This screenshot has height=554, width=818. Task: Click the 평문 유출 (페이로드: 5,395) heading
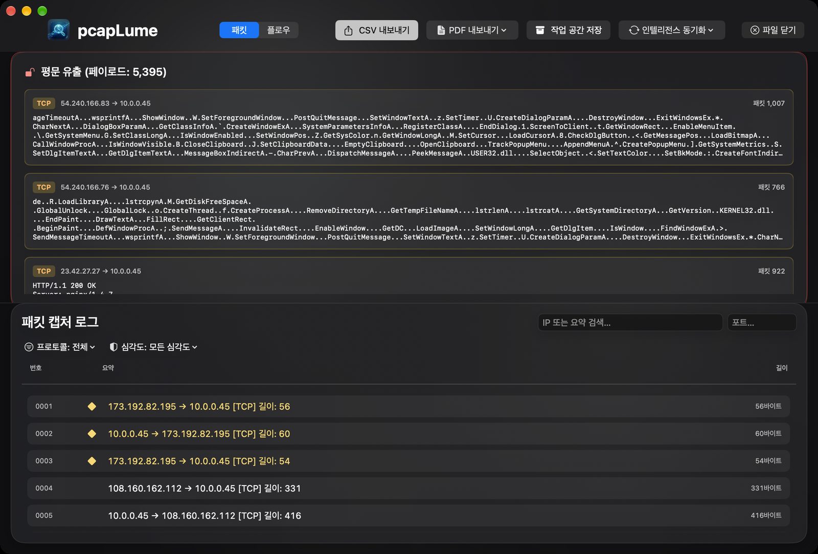[x=104, y=72]
